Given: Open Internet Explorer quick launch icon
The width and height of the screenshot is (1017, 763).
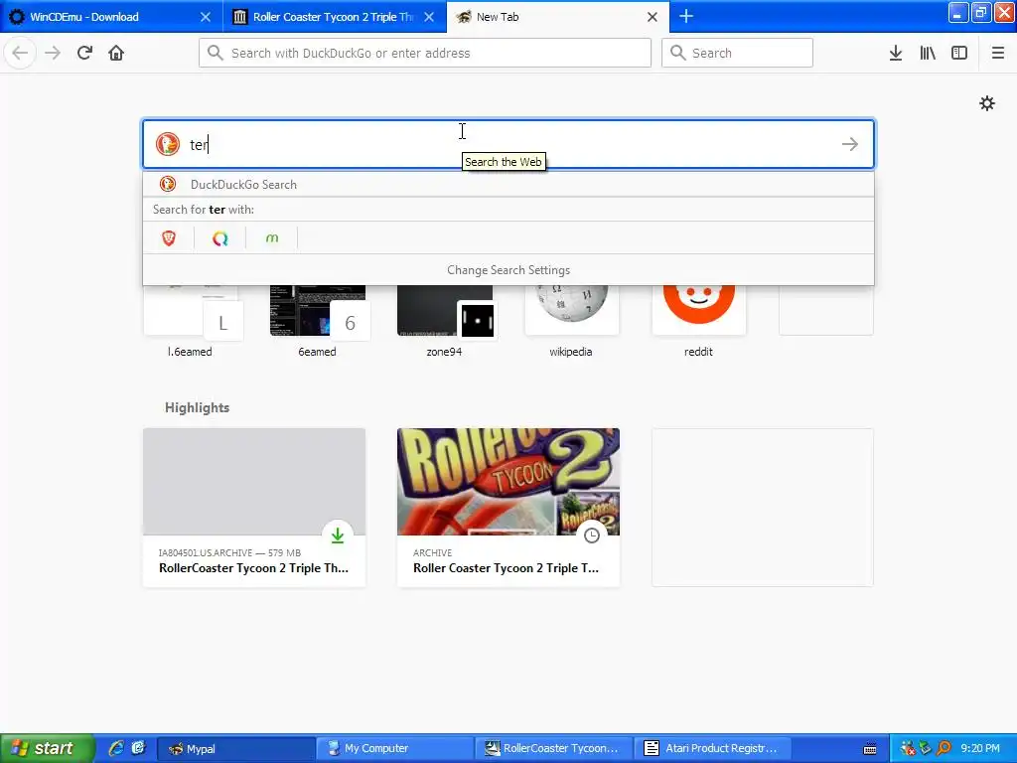Looking at the screenshot, I should [x=116, y=748].
